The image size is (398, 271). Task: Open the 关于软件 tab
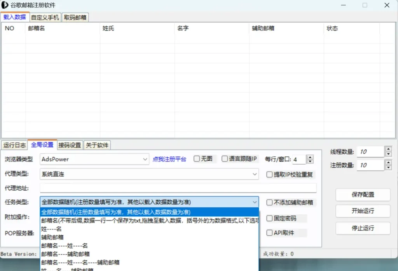(x=97, y=145)
